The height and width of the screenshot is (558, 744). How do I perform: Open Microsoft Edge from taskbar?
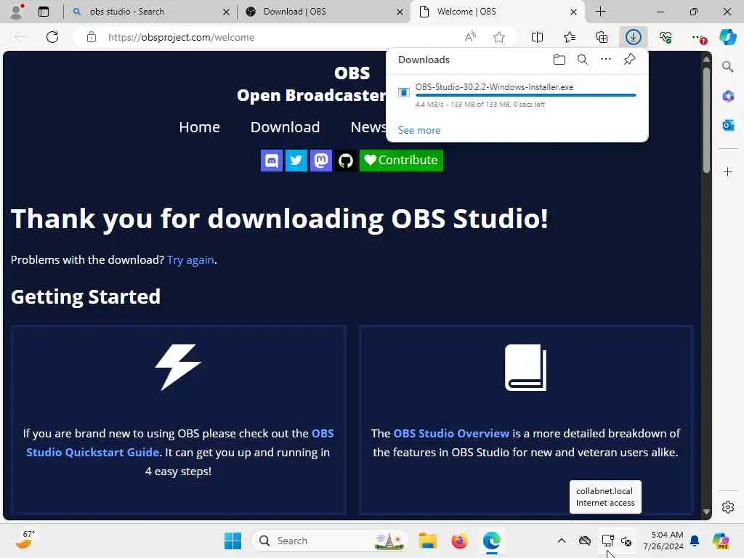pyautogui.click(x=492, y=541)
